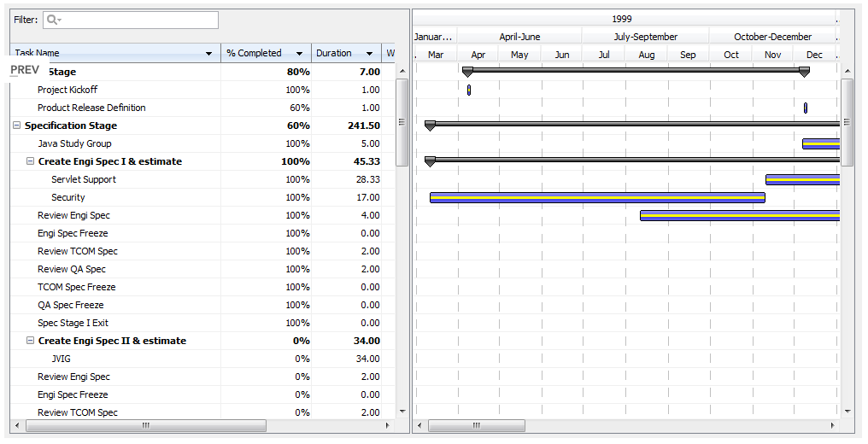
Task: Open the Duration column dropdown arrow
Action: [369, 54]
